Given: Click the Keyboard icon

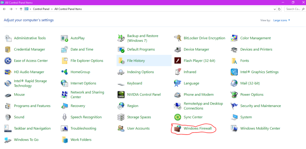Looking at the screenshot, I should pos(121,84).
